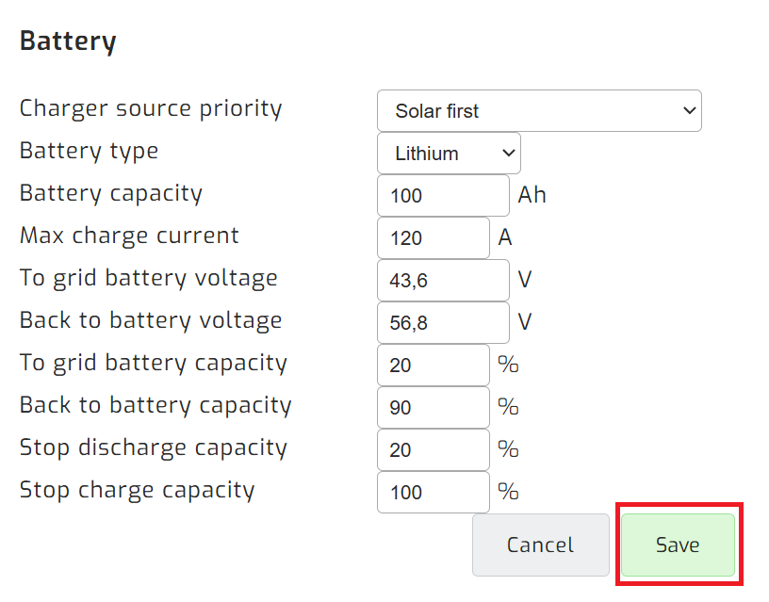Click the To grid battery capacity field
Image resolution: width=769 pixels, height=602 pixels.
click(x=433, y=365)
